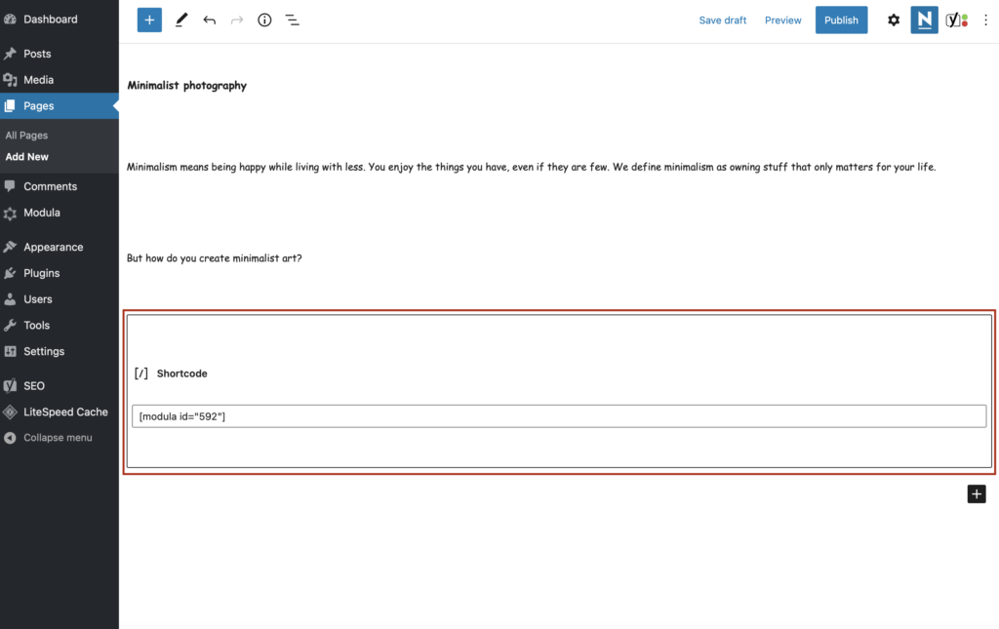The width and height of the screenshot is (999, 629).
Task: Open the document details info icon
Action: pos(264,20)
